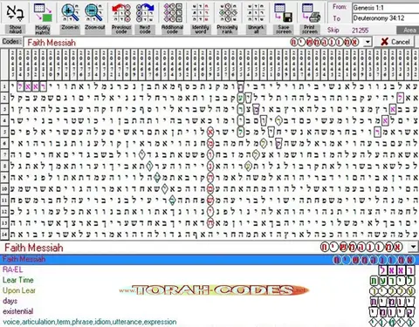Go to the Previous code
The width and height of the screenshot is (419, 327).
[121, 17]
